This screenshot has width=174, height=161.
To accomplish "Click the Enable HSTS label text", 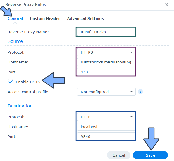I will [28, 82].
